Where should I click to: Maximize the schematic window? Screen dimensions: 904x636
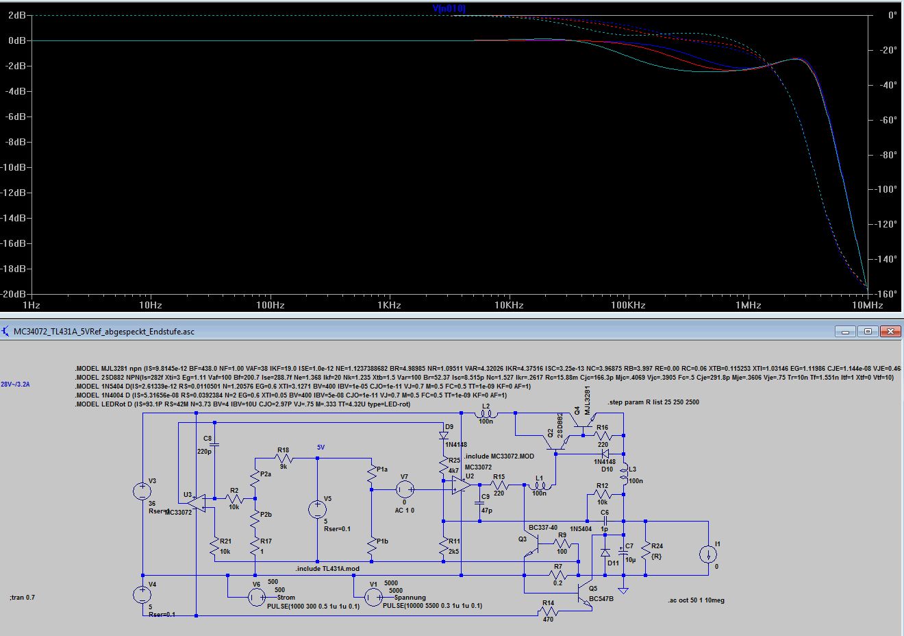pos(868,332)
